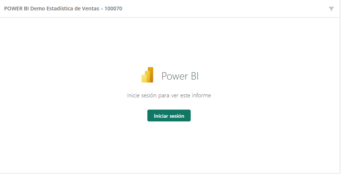Viewport: 341px width, 174px height.
Task: Click the Power BI bar-chart logo
Action: 147,75
